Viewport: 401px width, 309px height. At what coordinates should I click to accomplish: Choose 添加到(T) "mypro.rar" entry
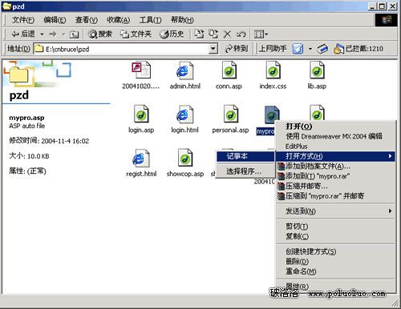[x=335, y=176]
